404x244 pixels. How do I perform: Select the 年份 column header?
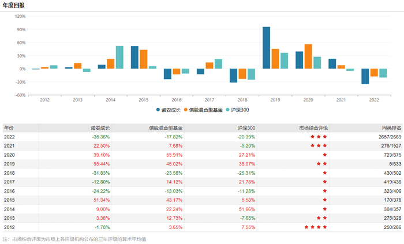pos(9,127)
